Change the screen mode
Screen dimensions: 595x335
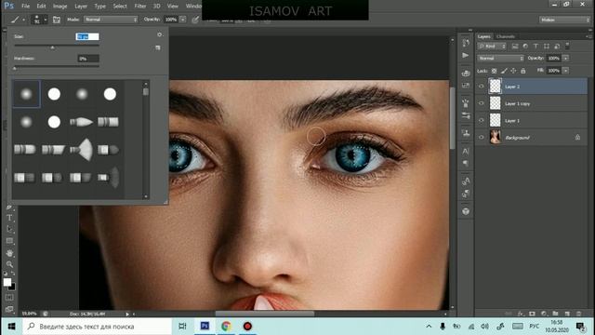[x=9, y=309]
